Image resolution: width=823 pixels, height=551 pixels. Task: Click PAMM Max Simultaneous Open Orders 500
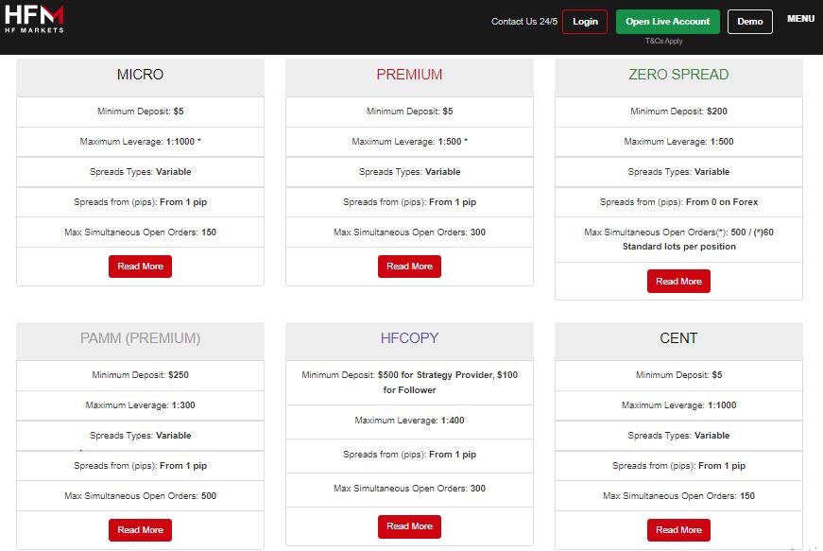140,496
